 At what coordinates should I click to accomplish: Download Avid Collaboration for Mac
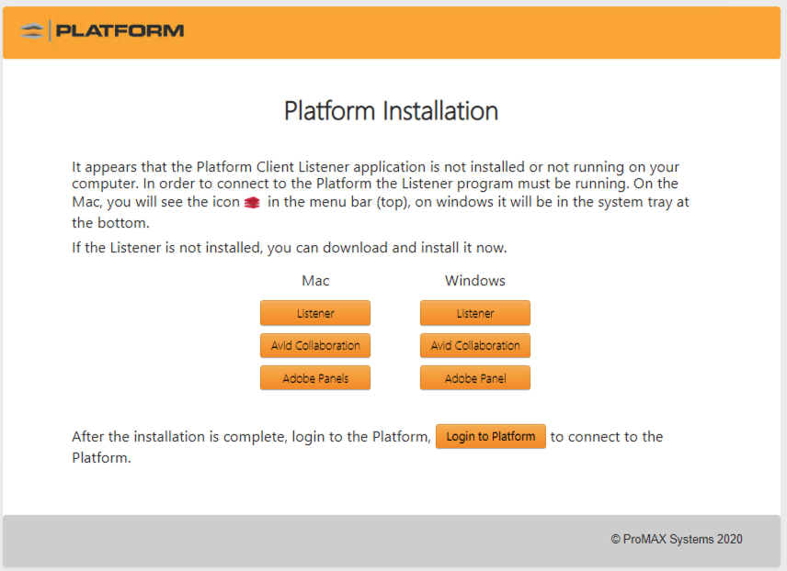coord(315,345)
